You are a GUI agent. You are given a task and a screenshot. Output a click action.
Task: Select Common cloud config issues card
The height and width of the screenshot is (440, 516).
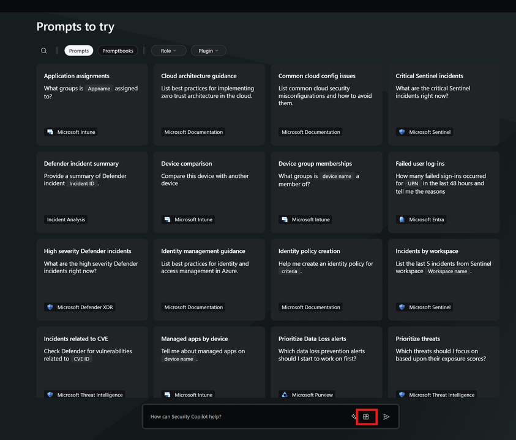[326, 105]
